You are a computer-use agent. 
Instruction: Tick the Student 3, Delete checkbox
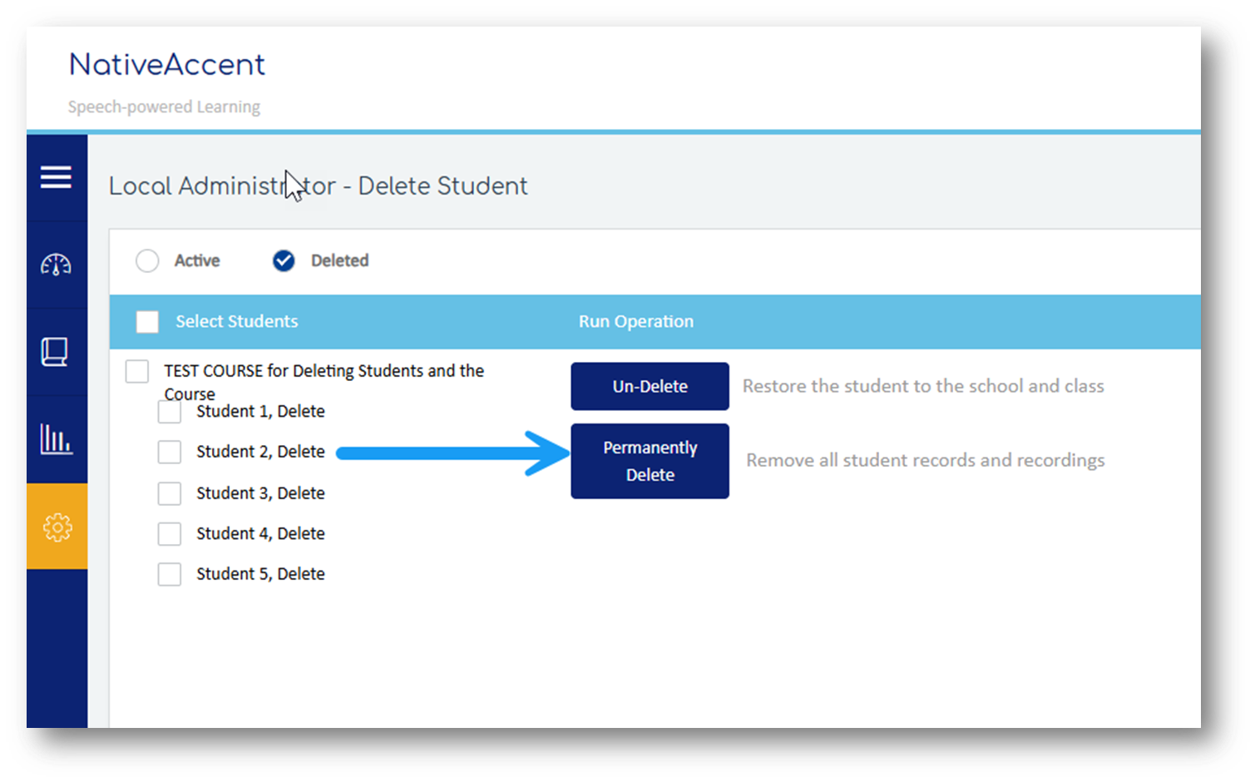point(170,493)
